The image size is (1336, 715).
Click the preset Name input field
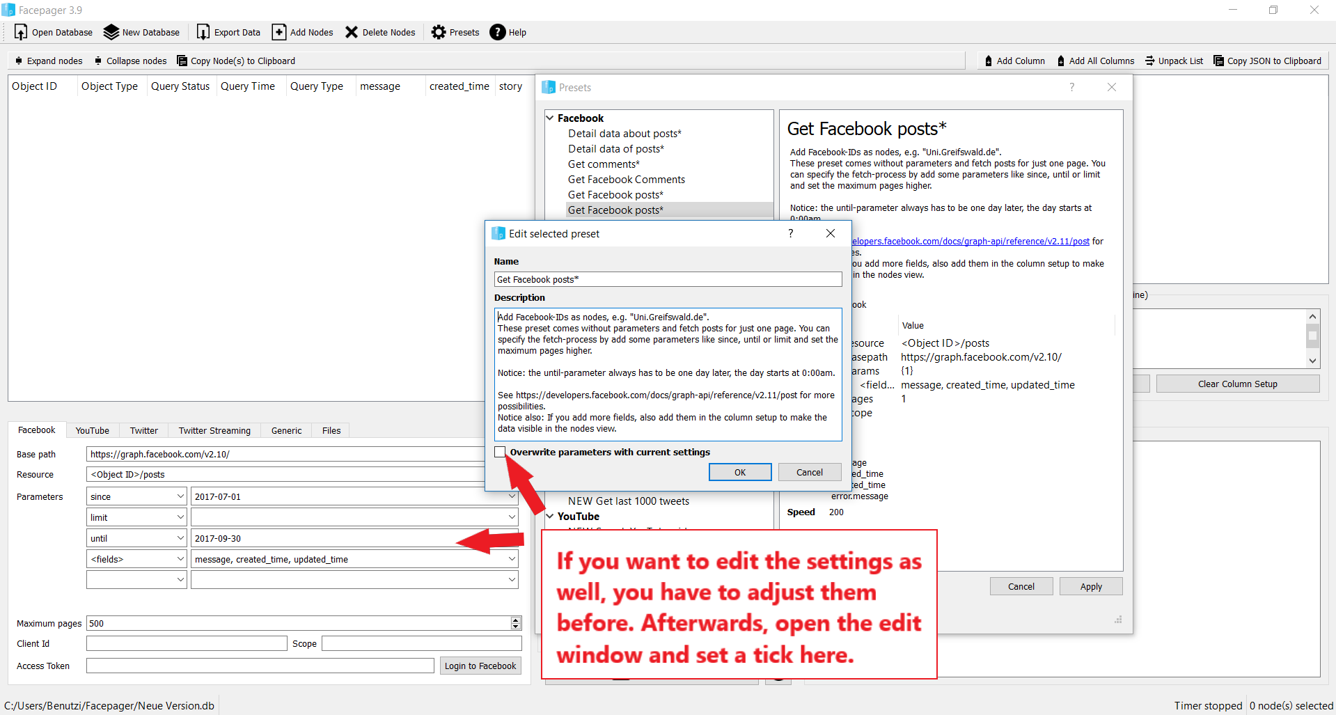[668, 279]
